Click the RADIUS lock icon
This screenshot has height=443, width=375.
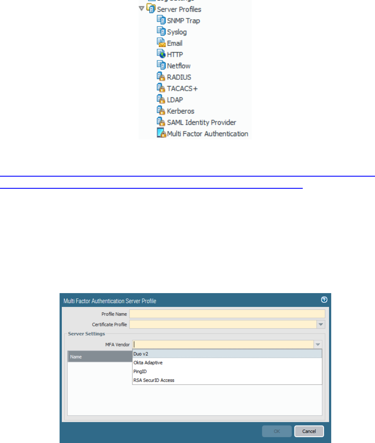point(161,76)
